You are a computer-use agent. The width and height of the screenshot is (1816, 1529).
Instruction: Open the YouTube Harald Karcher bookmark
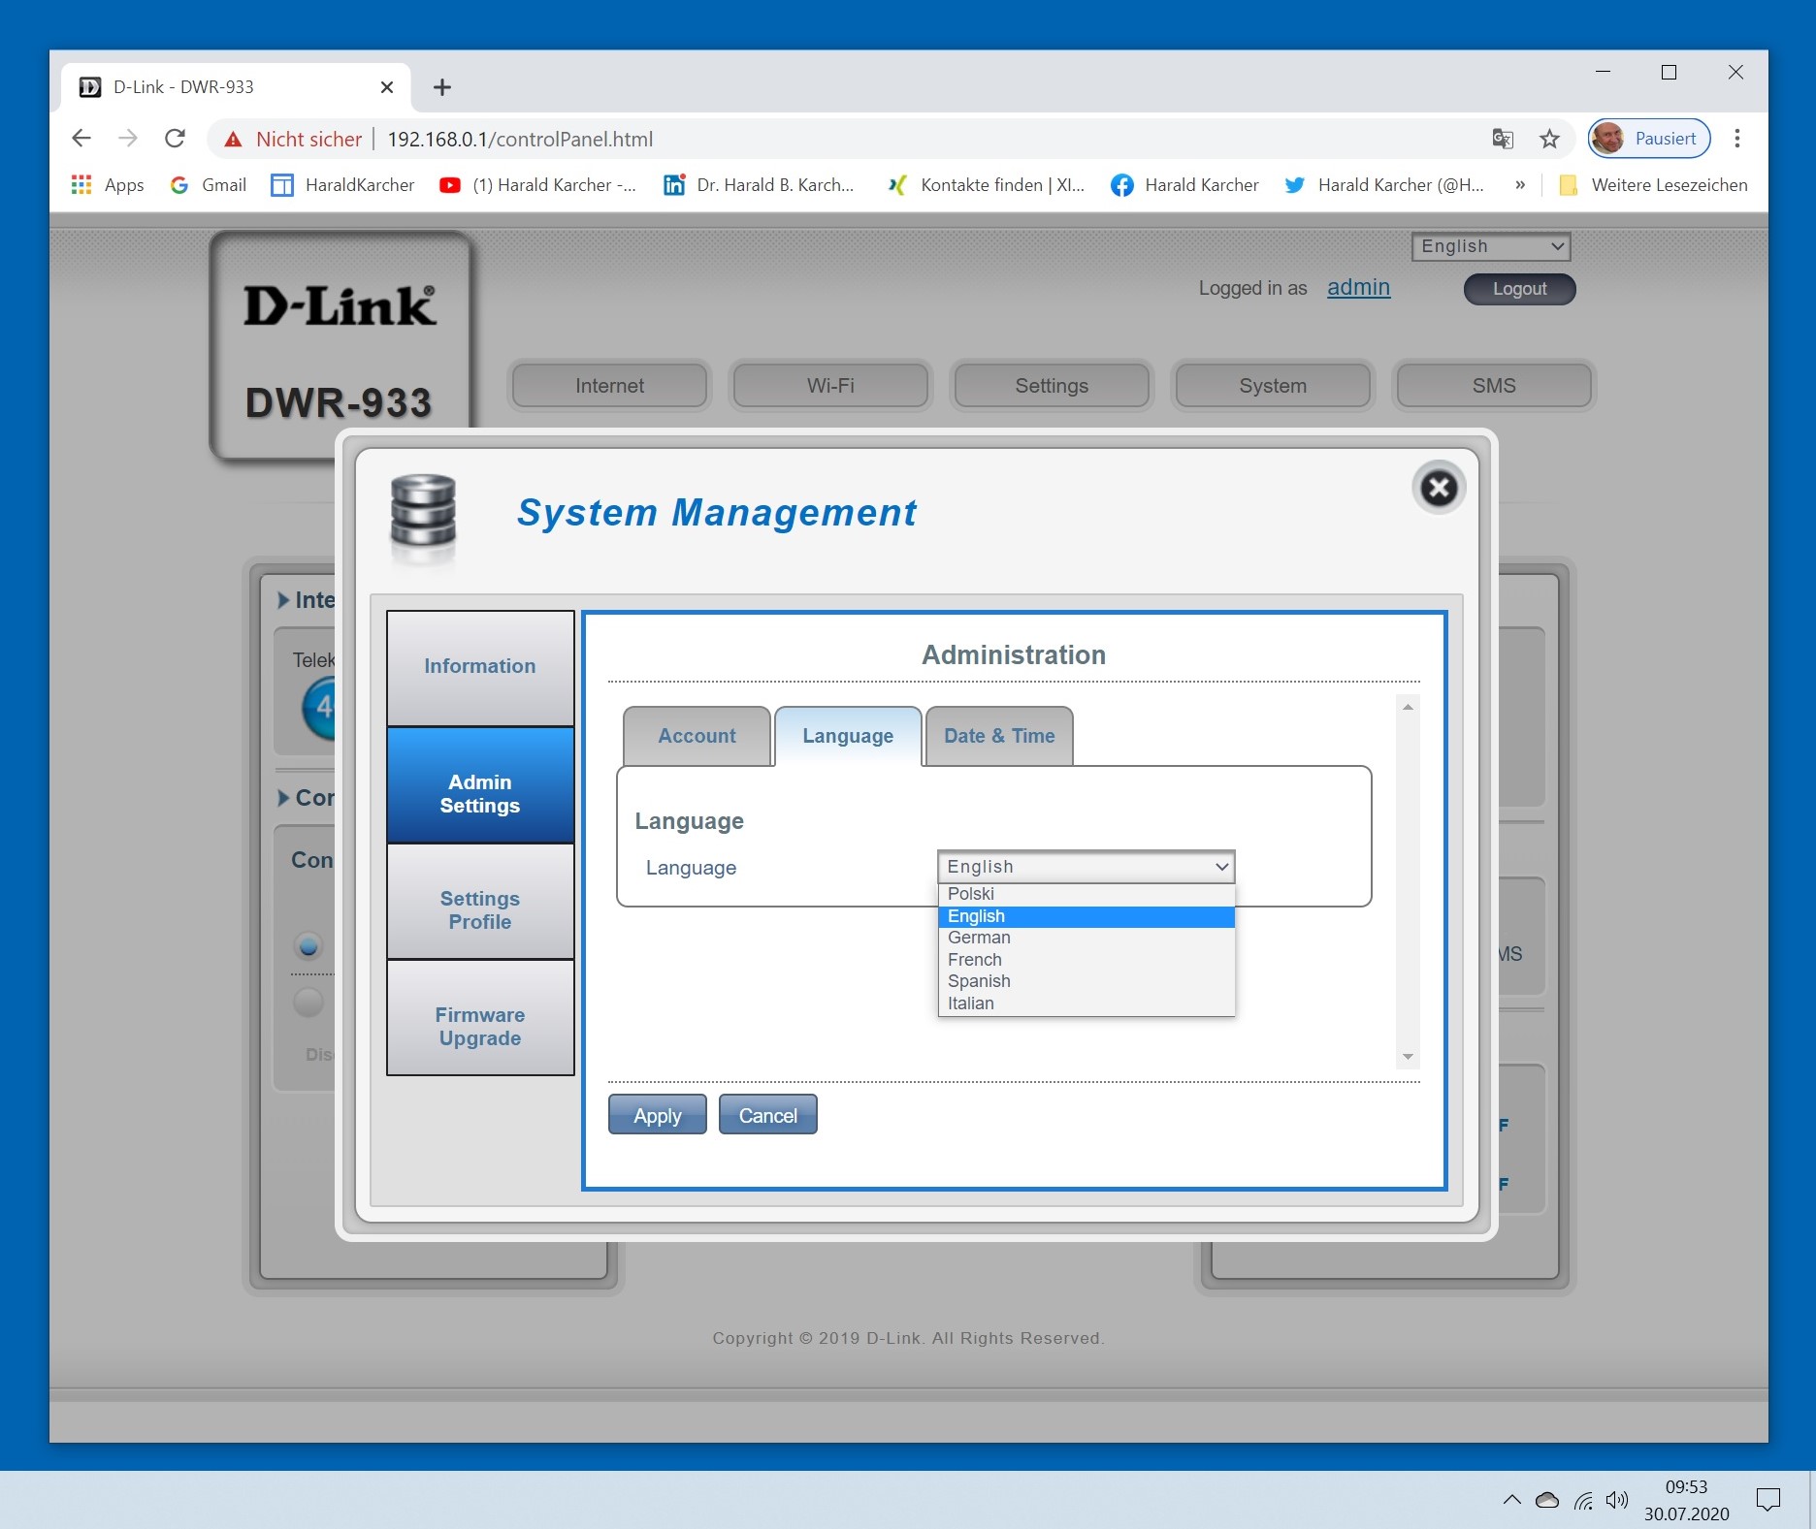click(537, 185)
